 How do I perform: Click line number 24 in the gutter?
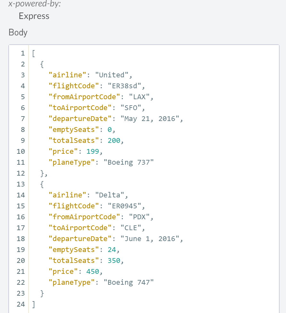click(21, 304)
